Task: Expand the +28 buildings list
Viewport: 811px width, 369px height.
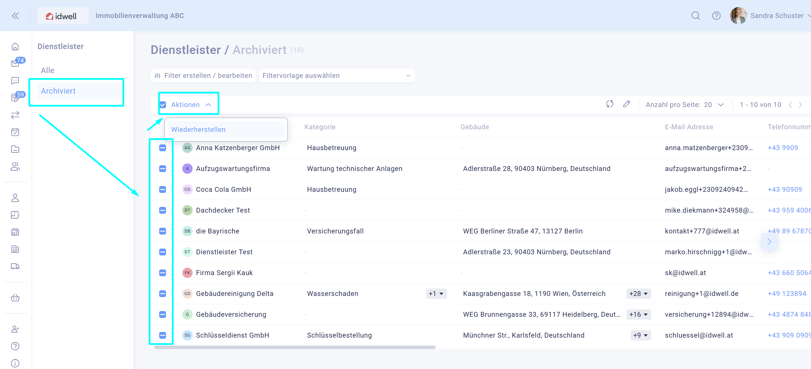Action: 638,294
